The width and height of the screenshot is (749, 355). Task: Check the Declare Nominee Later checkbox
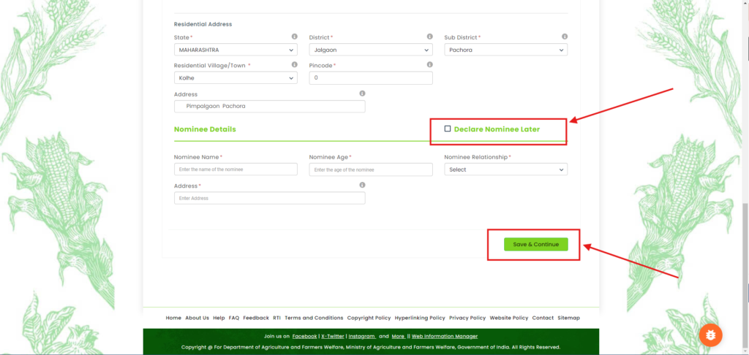click(448, 129)
